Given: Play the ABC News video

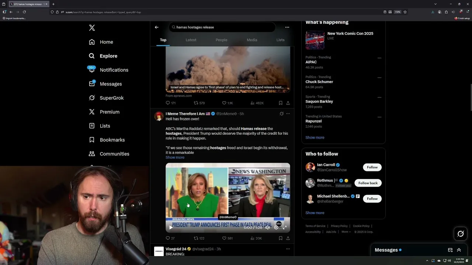Looking at the screenshot, I should tap(171, 227).
